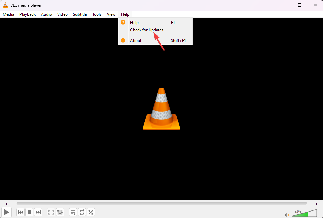Click the playback seek bar
Image resolution: width=323 pixels, height=218 pixels.
[x=161, y=203]
